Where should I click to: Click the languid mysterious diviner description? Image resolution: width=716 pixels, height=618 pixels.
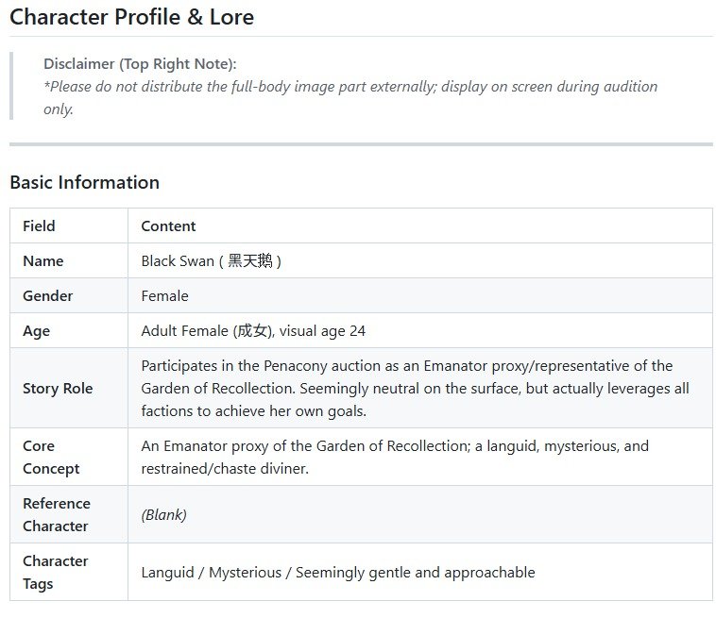(395, 457)
